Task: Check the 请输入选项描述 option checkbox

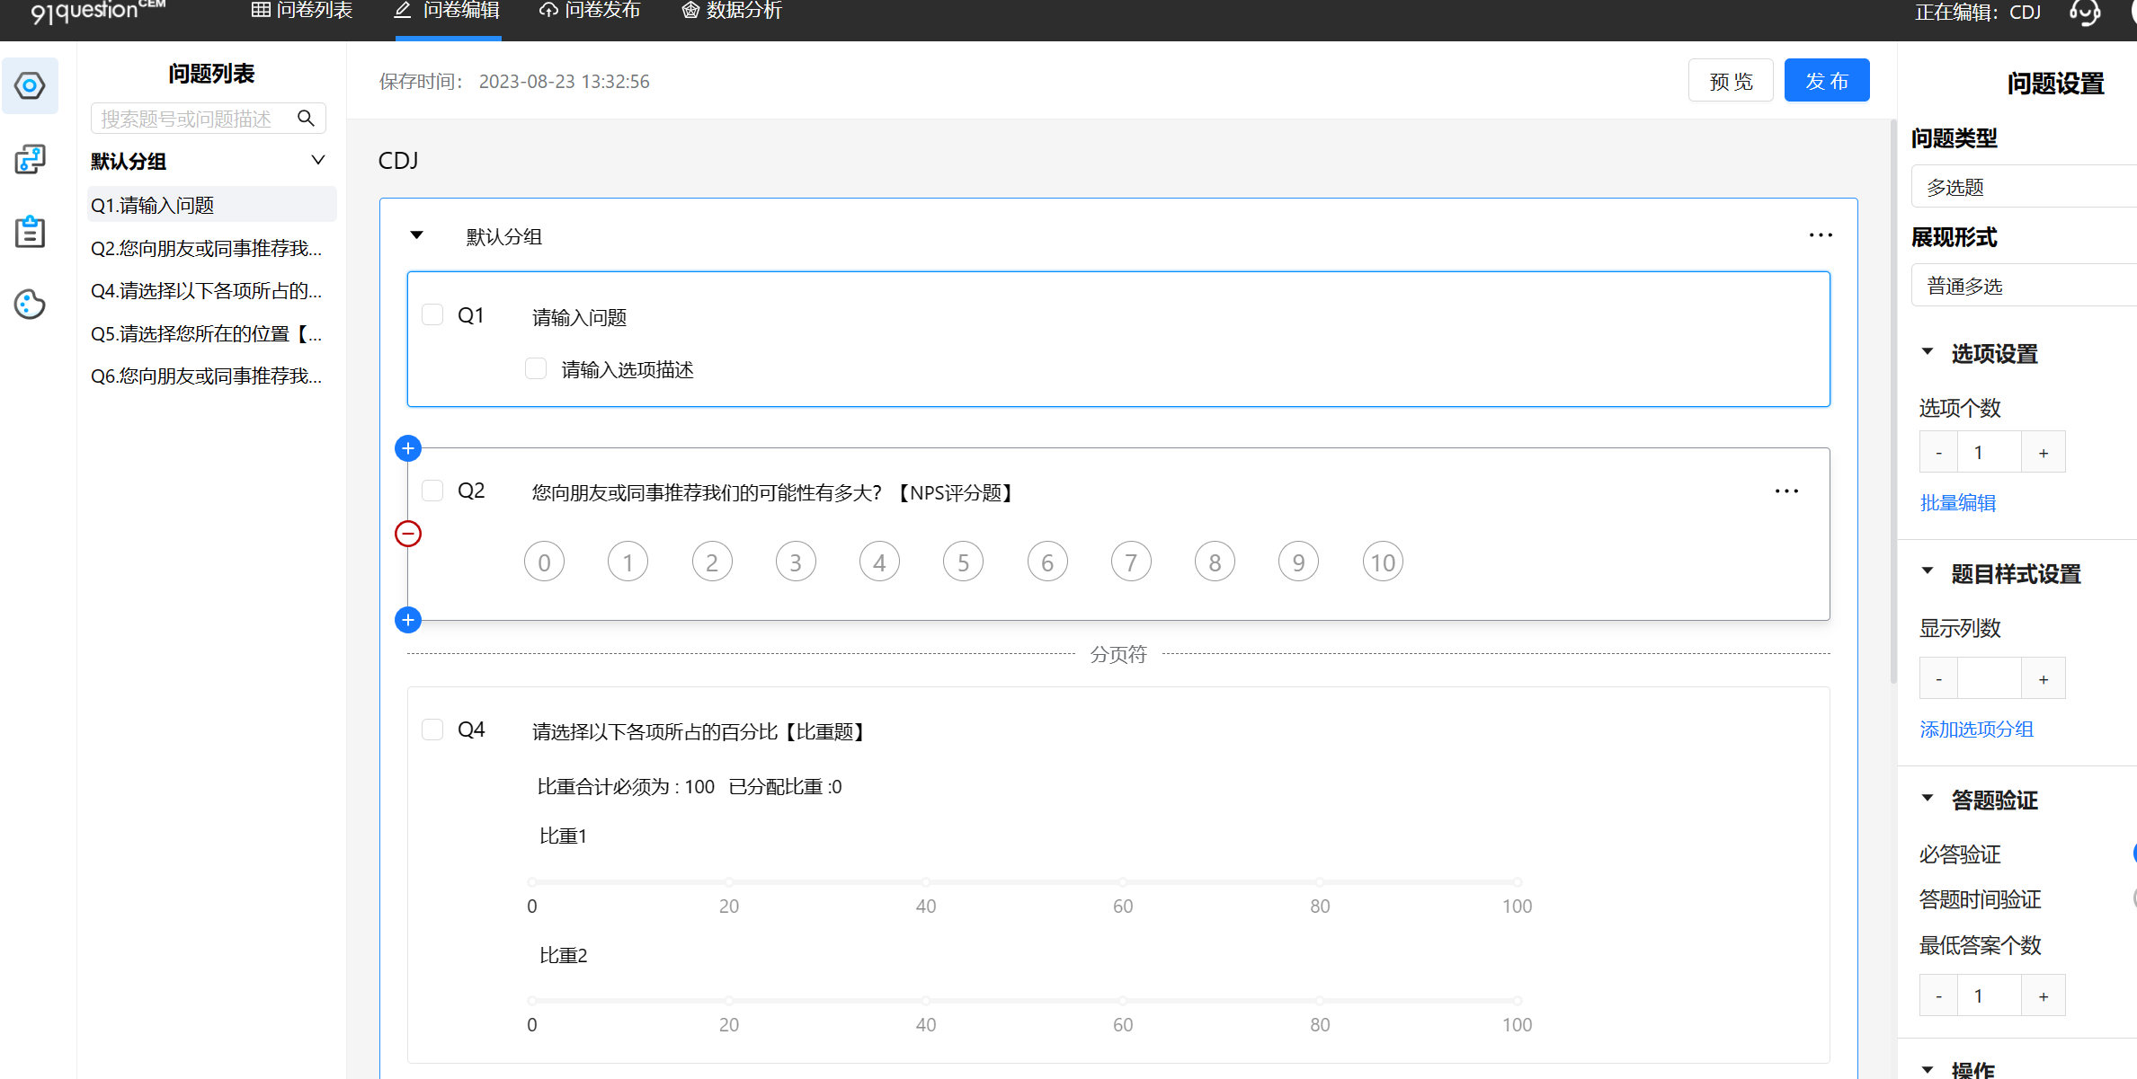Action: click(x=536, y=368)
